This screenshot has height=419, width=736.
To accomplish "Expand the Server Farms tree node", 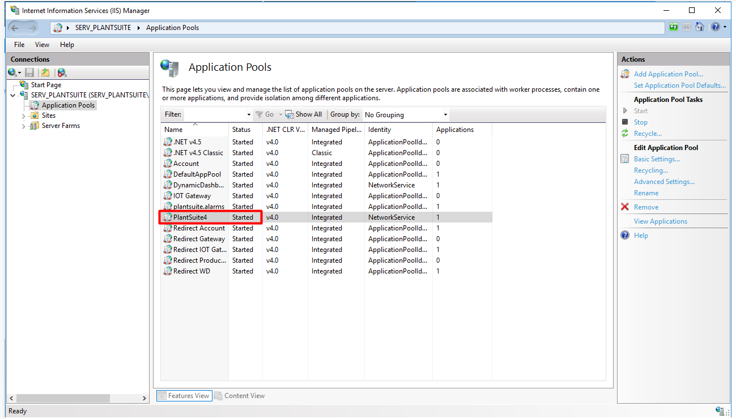I will coord(24,126).
